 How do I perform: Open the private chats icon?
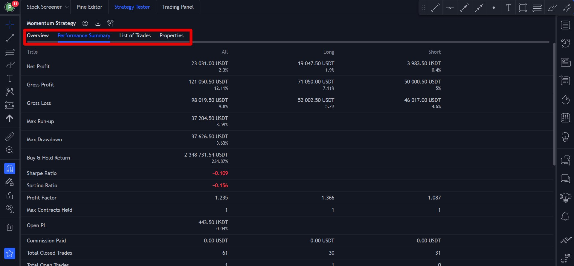(565, 179)
